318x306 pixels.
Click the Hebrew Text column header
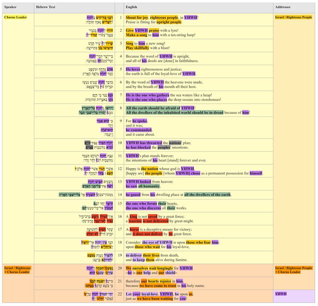[45, 7]
